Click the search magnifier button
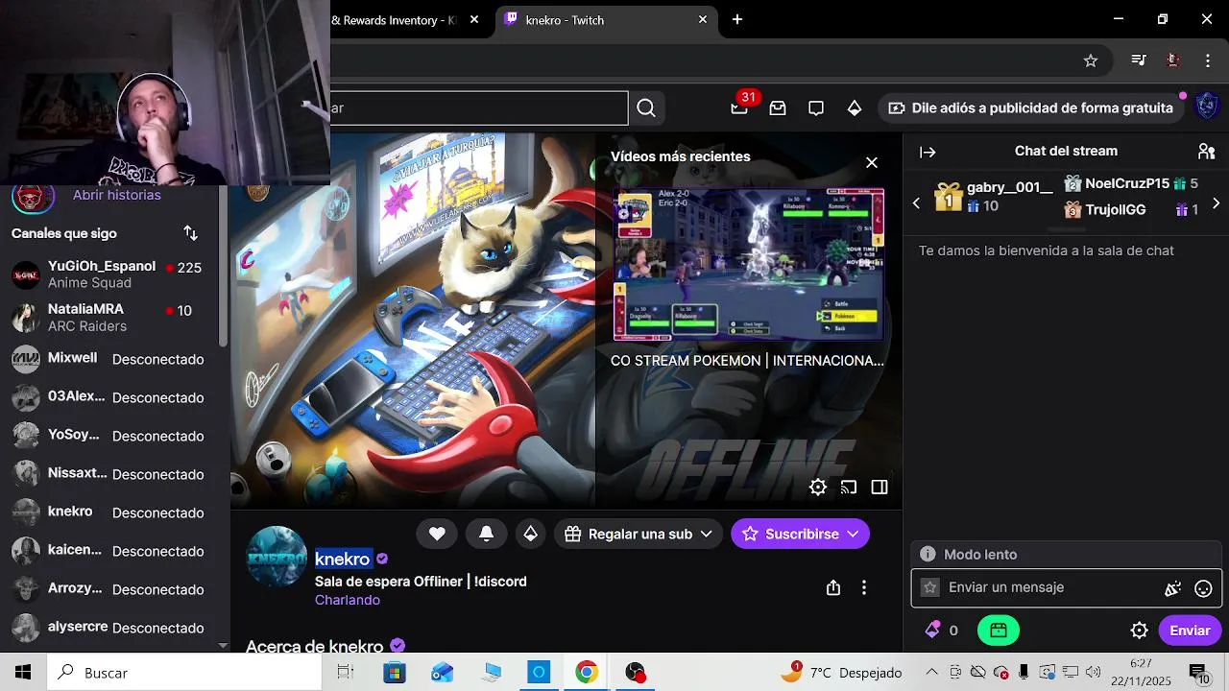 pos(646,108)
